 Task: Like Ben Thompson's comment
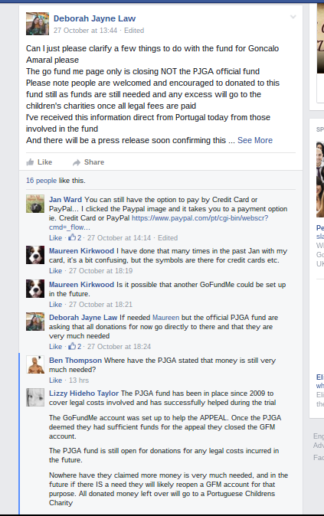click(x=55, y=380)
